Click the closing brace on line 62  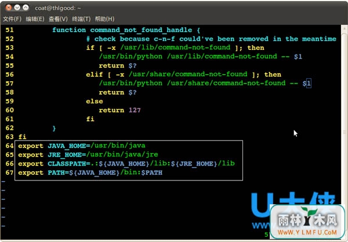click(54, 128)
